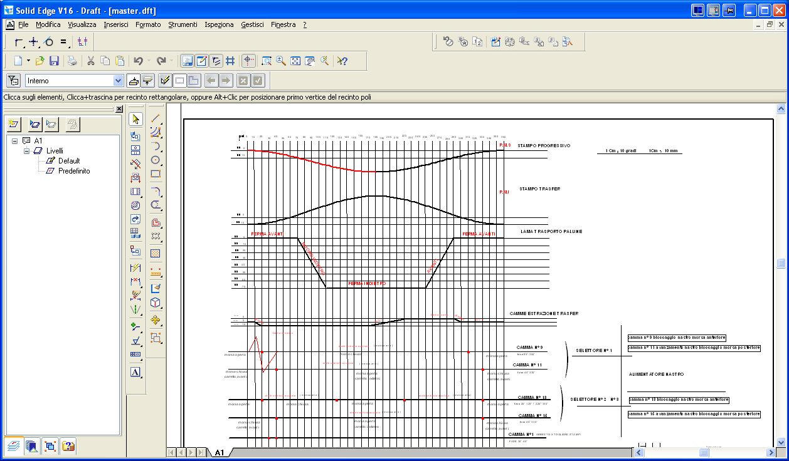This screenshot has width=789, height=461.
Task: Open the selection filter options icon
Action: (x=14, y=80)
